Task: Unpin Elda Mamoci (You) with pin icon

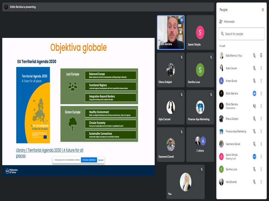Action: pyautogui.click(x=261, y=55)
